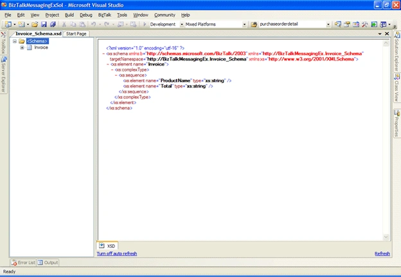Click the schema node folder icon

22,41
